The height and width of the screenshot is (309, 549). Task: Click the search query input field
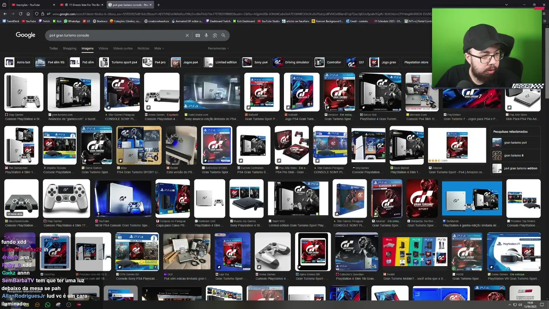pos(116,35)
